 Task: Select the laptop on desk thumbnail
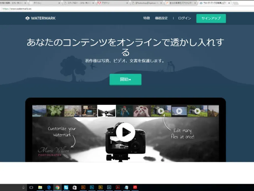pos(89,111)
